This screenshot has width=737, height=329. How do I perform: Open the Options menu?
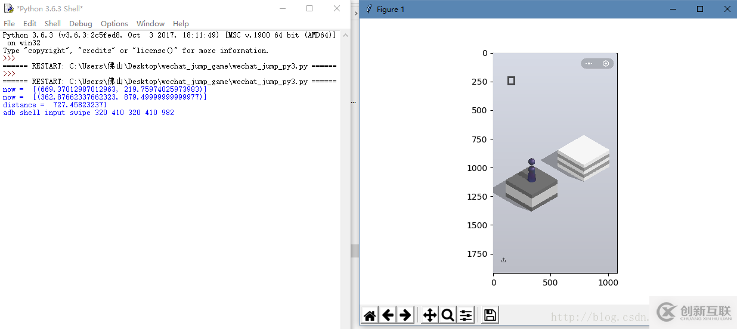click(x=114, y=24)
